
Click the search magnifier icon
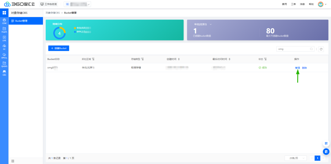[311, 49]
